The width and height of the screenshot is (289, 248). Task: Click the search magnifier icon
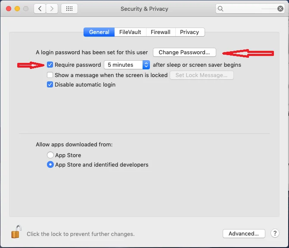click(221, 9)
